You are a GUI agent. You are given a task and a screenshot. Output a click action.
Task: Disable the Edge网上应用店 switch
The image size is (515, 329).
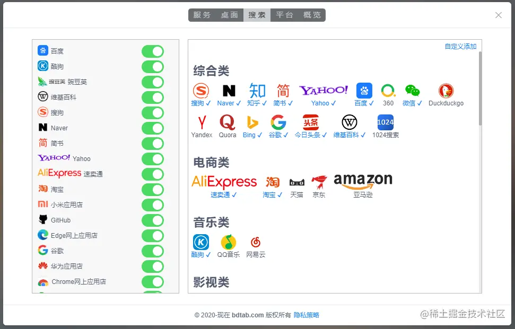coord(153,236)
